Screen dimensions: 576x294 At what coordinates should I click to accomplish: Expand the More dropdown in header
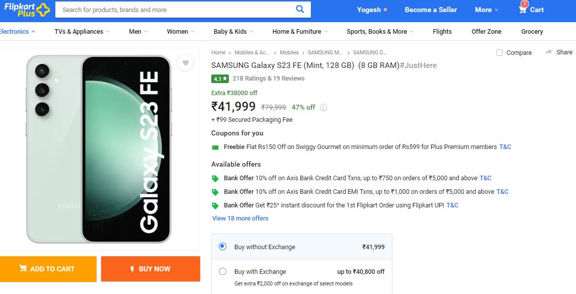[486, 10]
